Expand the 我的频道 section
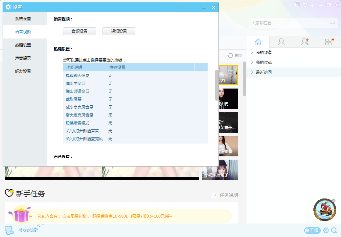 [x=264, y=52]
